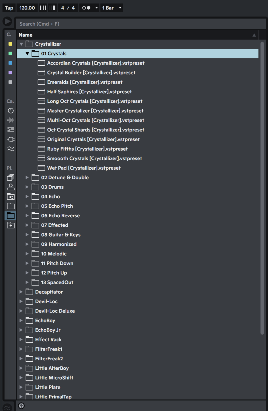Expand the Little Plate folder
Image resolution: width=268 pixels, height=411 pixels.
21,387
